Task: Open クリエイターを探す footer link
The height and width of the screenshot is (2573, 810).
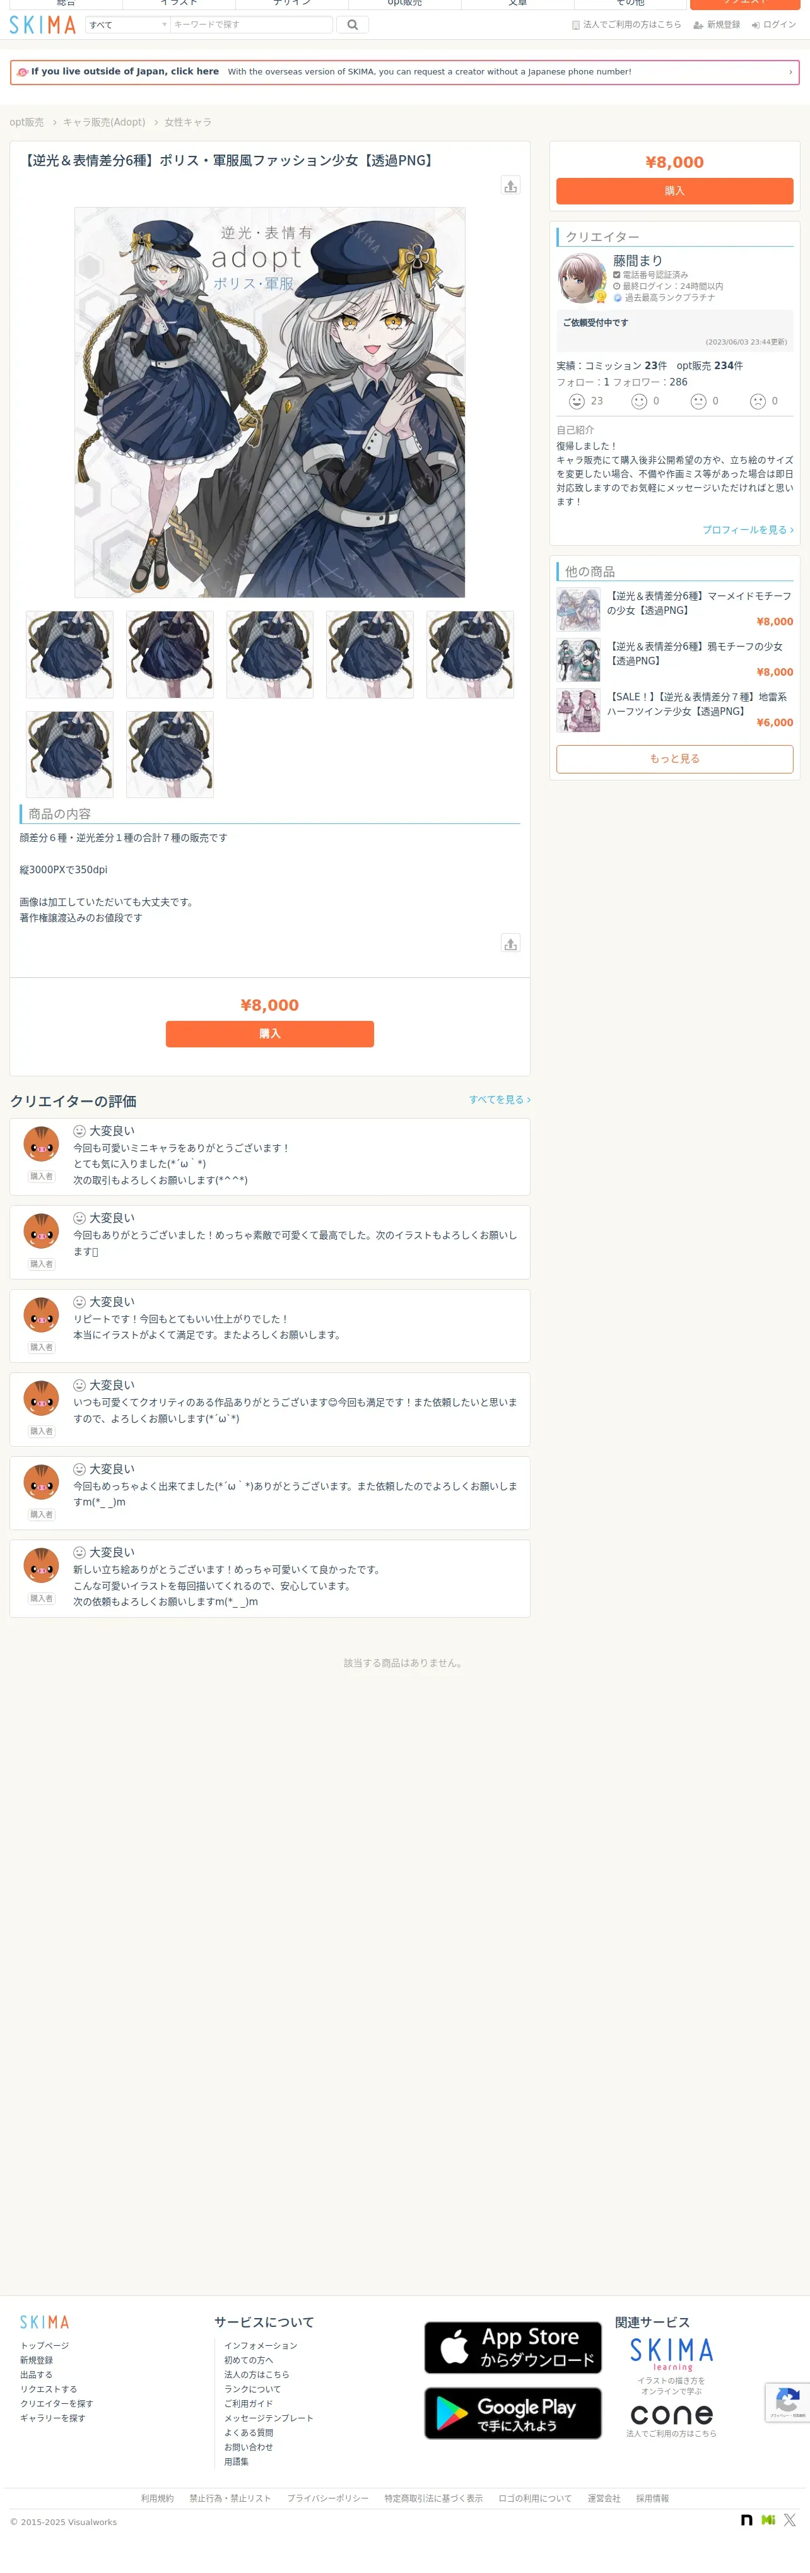Action: tap(57, 2404)
